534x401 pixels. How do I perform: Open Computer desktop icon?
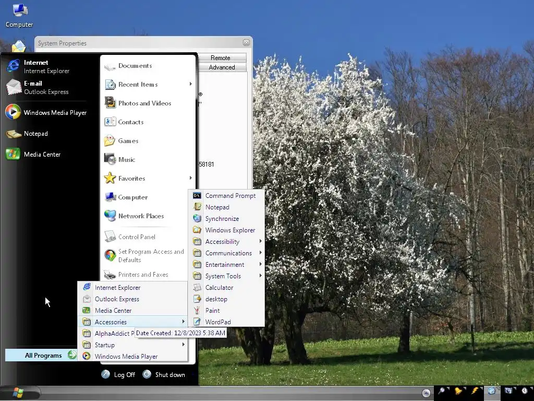click(19, 15)
